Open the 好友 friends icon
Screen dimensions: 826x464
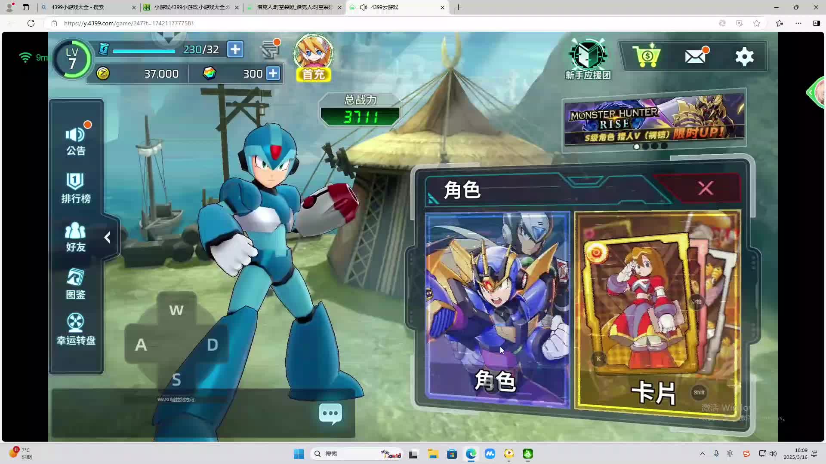click(76, 237)
